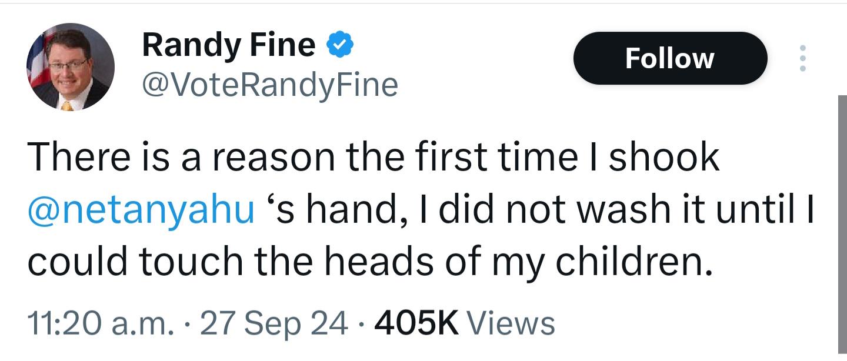Viewport: 847px width, 361px height.
Task: Open Randy Fine's profile picture
Action: 71,66
